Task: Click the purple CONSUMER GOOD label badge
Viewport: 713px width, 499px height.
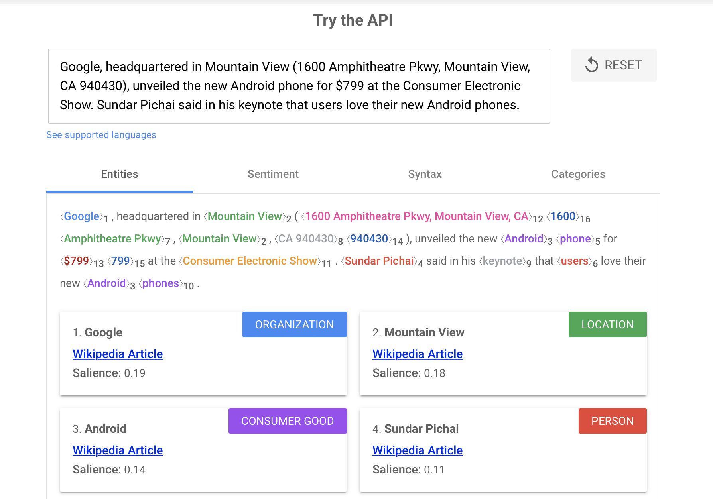Action: pyautogui.click(x=288, y=421)
